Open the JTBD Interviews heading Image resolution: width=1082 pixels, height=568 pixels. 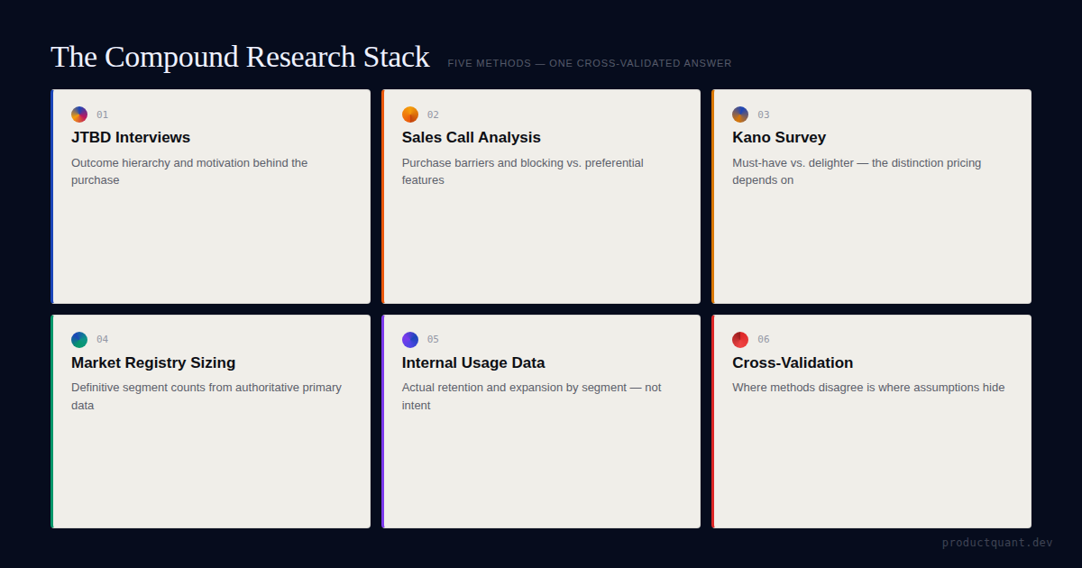131,138
